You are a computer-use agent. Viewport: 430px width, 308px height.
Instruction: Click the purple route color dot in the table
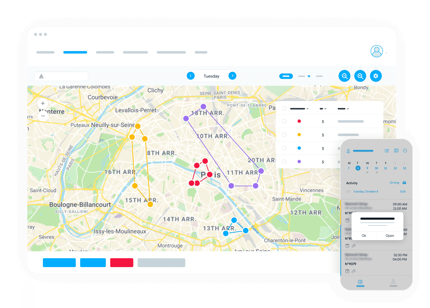[x=299, y=162]
